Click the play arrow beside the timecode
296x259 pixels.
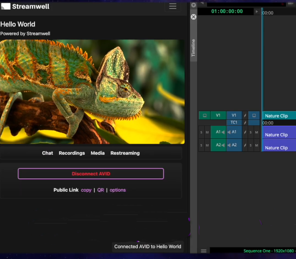pyautogui.click(x=257, y=11)
